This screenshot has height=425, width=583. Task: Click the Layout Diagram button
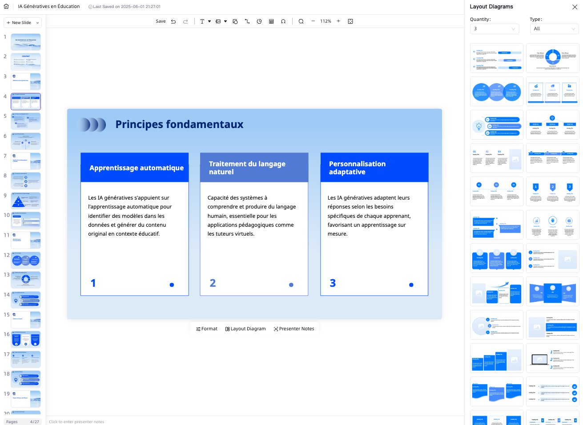(245, 329)
